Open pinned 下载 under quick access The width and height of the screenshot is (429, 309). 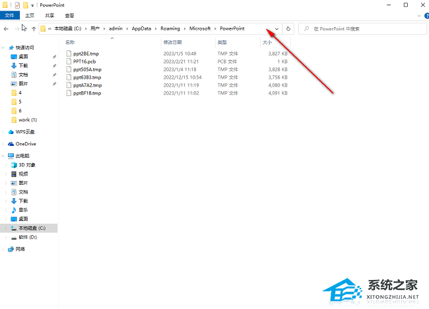pyautogui.click(x=23, y=65)
